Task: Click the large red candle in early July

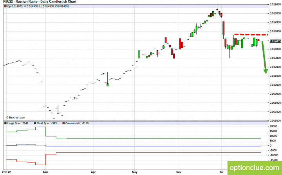Action: (224, 28)
